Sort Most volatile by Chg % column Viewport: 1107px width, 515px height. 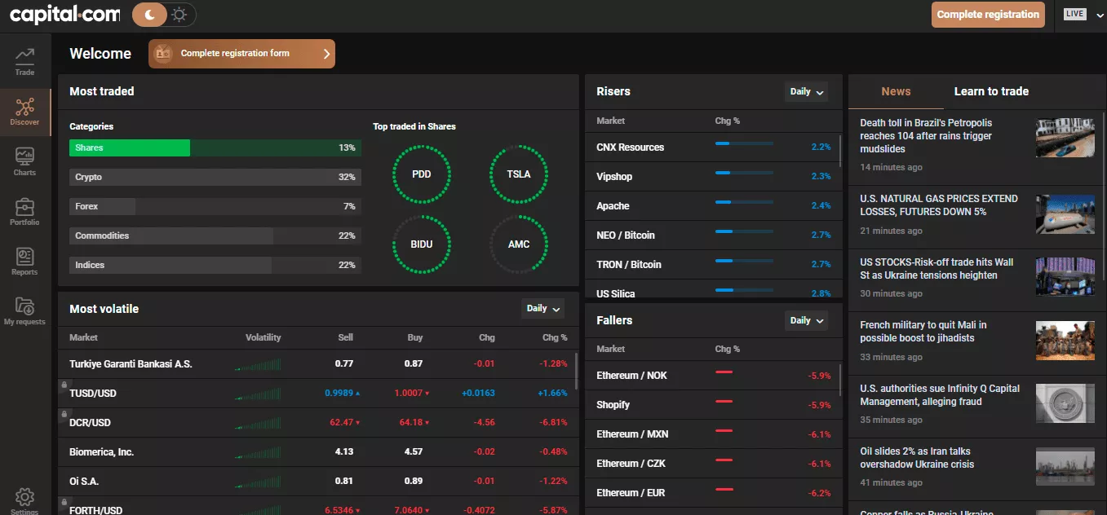(x=555, y=337)
